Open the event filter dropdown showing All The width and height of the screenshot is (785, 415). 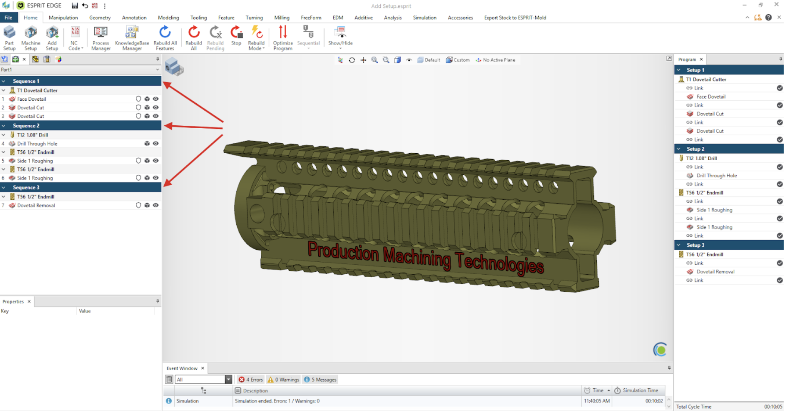tap(228, 380)
